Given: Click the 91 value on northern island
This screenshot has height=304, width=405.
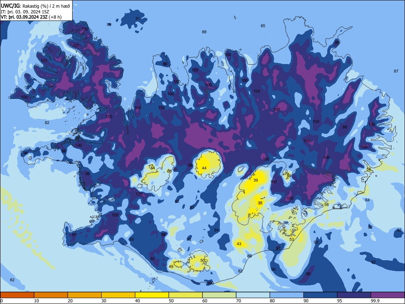Looking at the screenshot, I should [x=138, y=18].
